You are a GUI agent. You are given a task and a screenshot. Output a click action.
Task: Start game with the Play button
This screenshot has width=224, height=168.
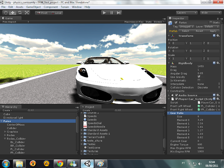tap(105, 13)
